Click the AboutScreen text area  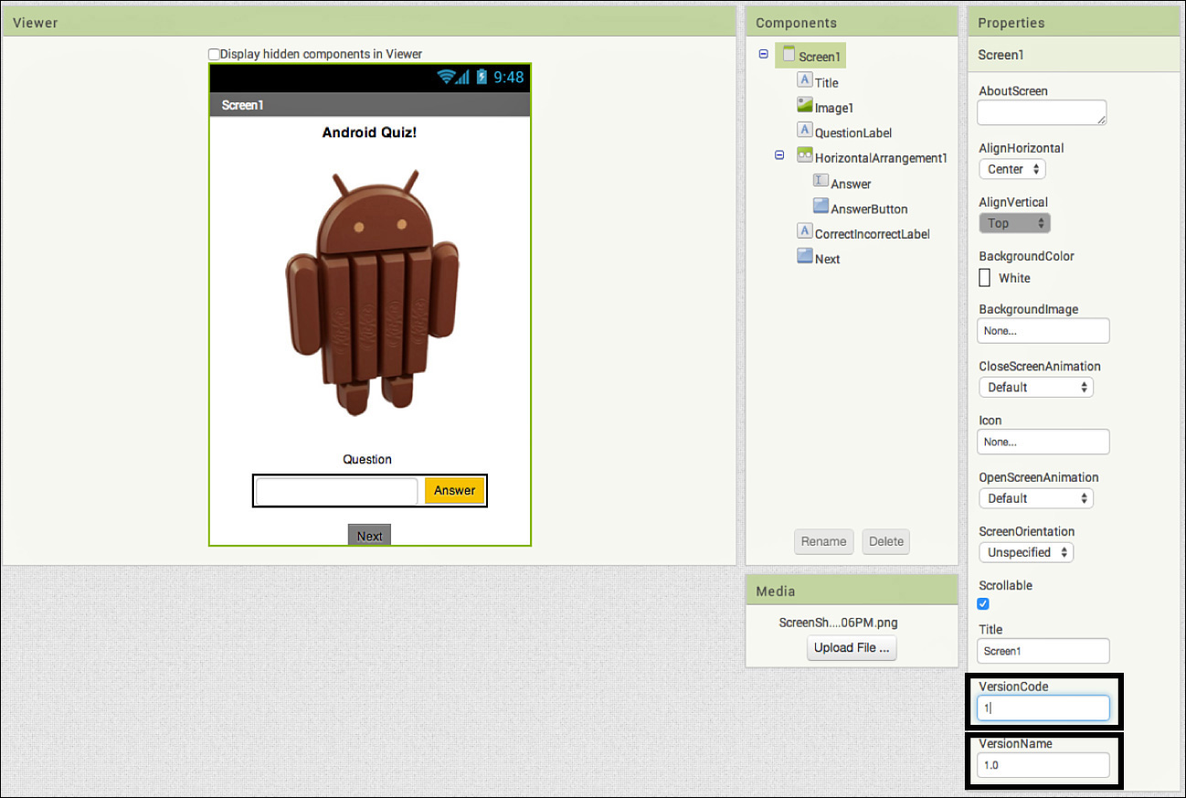tap(1042, 112)
